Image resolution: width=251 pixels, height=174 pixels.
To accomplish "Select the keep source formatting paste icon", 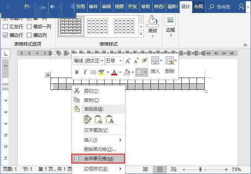I will click(87, 119).
